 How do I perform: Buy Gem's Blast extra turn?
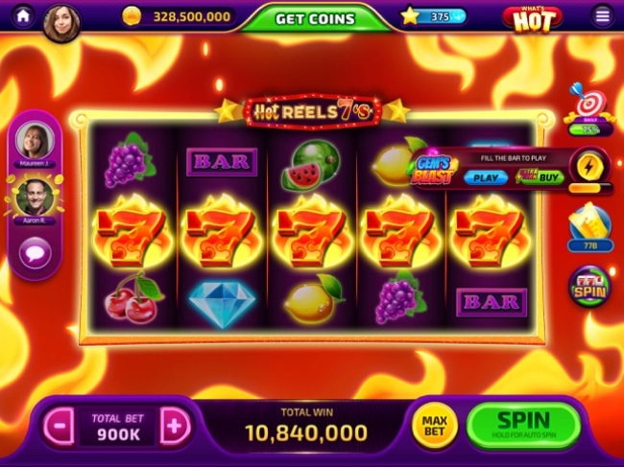pos(540,177)
